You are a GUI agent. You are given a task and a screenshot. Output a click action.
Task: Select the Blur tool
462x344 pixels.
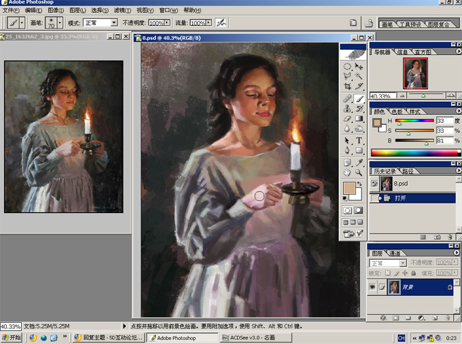coord(347,129)
